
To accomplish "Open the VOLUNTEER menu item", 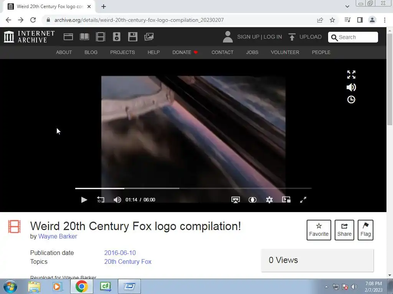I will pyautogui.click(x=285, y=52).
